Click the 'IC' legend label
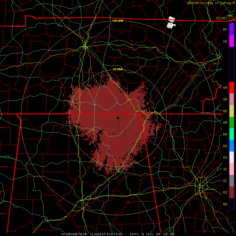 [x=225, y=169]
